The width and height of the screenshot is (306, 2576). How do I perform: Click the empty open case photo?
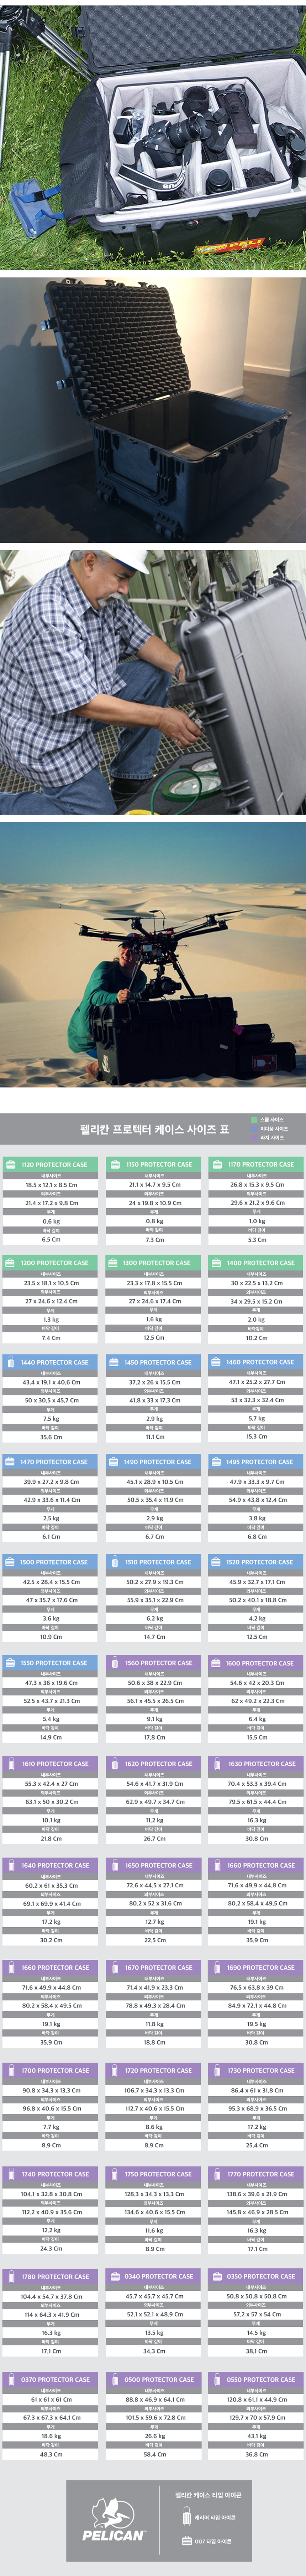click(153, 410)
